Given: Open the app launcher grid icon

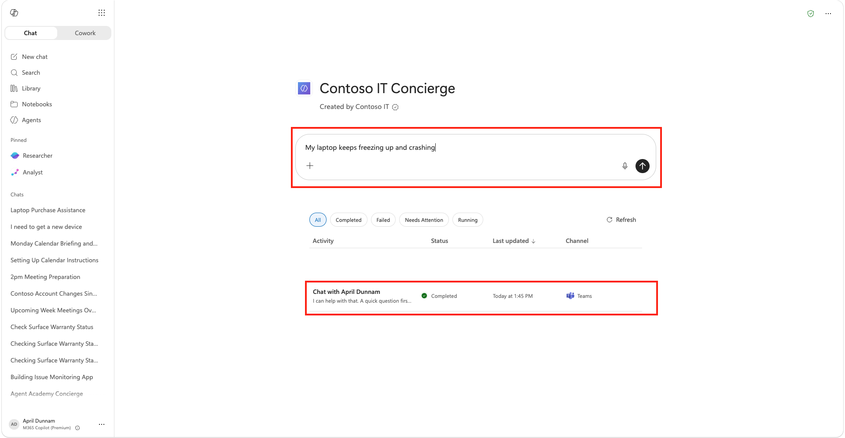Looking at the screenshot, I should [102, 13].
